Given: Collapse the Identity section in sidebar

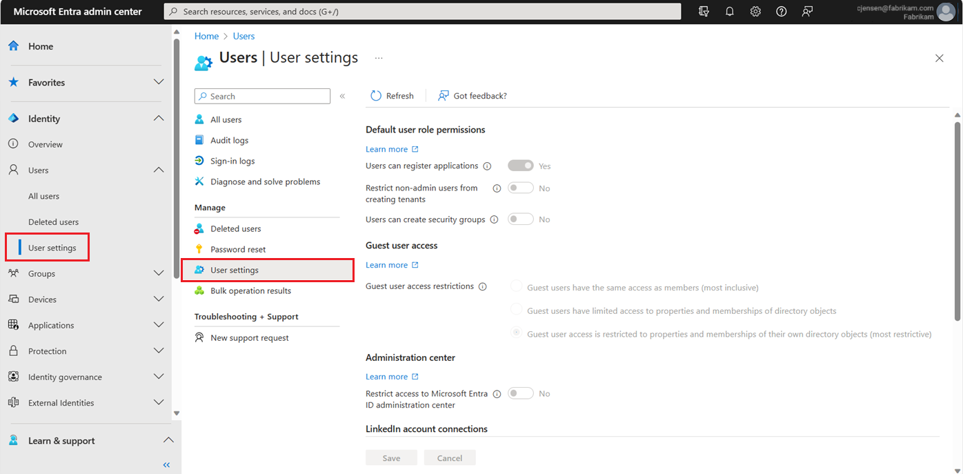Looking at the screenshot, I should 159,118.
